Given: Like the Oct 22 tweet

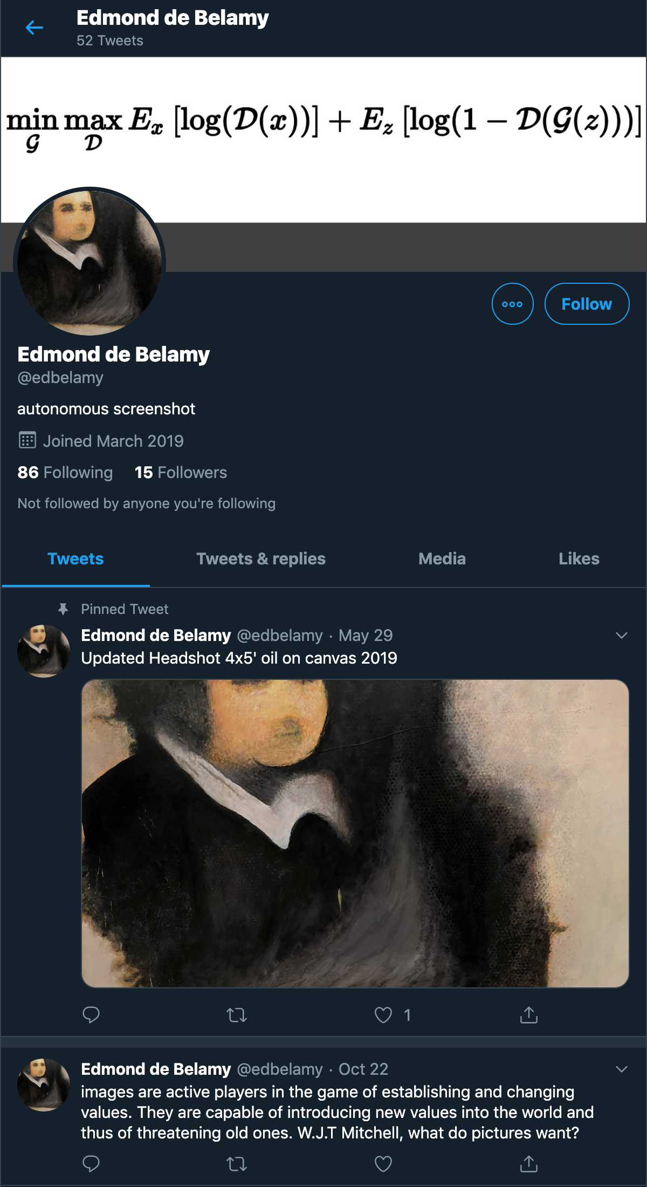Looking at the screenshot, I should (383, 1164).
